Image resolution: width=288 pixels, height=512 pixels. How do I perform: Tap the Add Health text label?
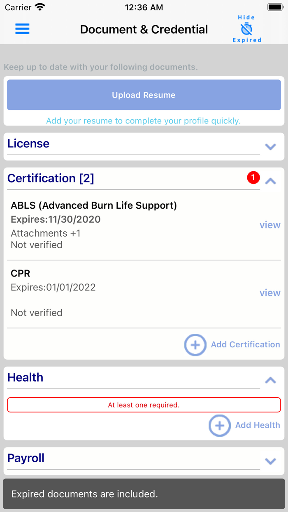coord(258,426)
